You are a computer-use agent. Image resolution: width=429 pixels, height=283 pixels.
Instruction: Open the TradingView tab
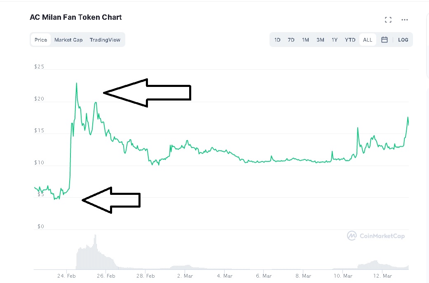105,40
